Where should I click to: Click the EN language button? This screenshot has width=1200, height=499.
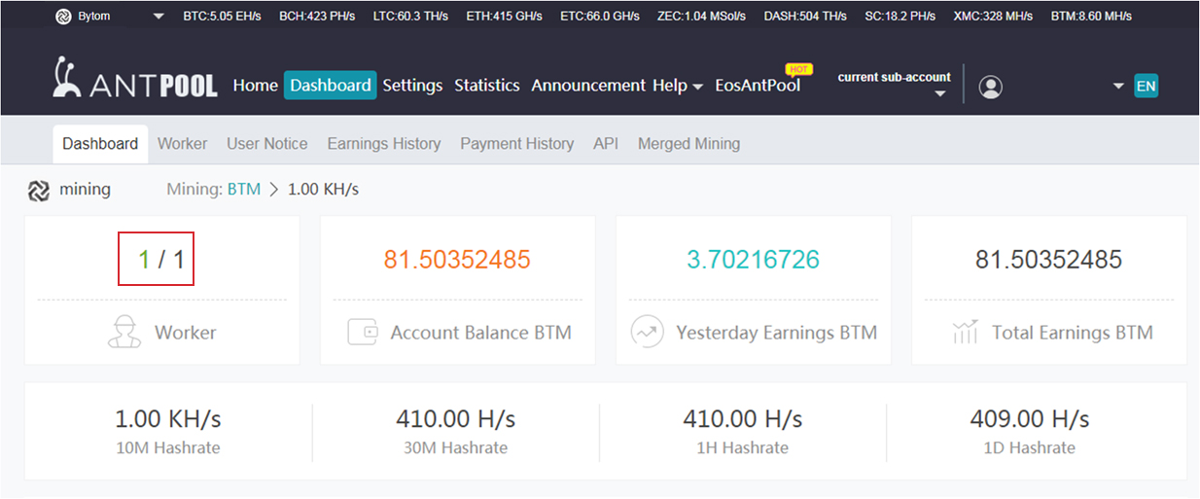click(x=1147, y=86)
